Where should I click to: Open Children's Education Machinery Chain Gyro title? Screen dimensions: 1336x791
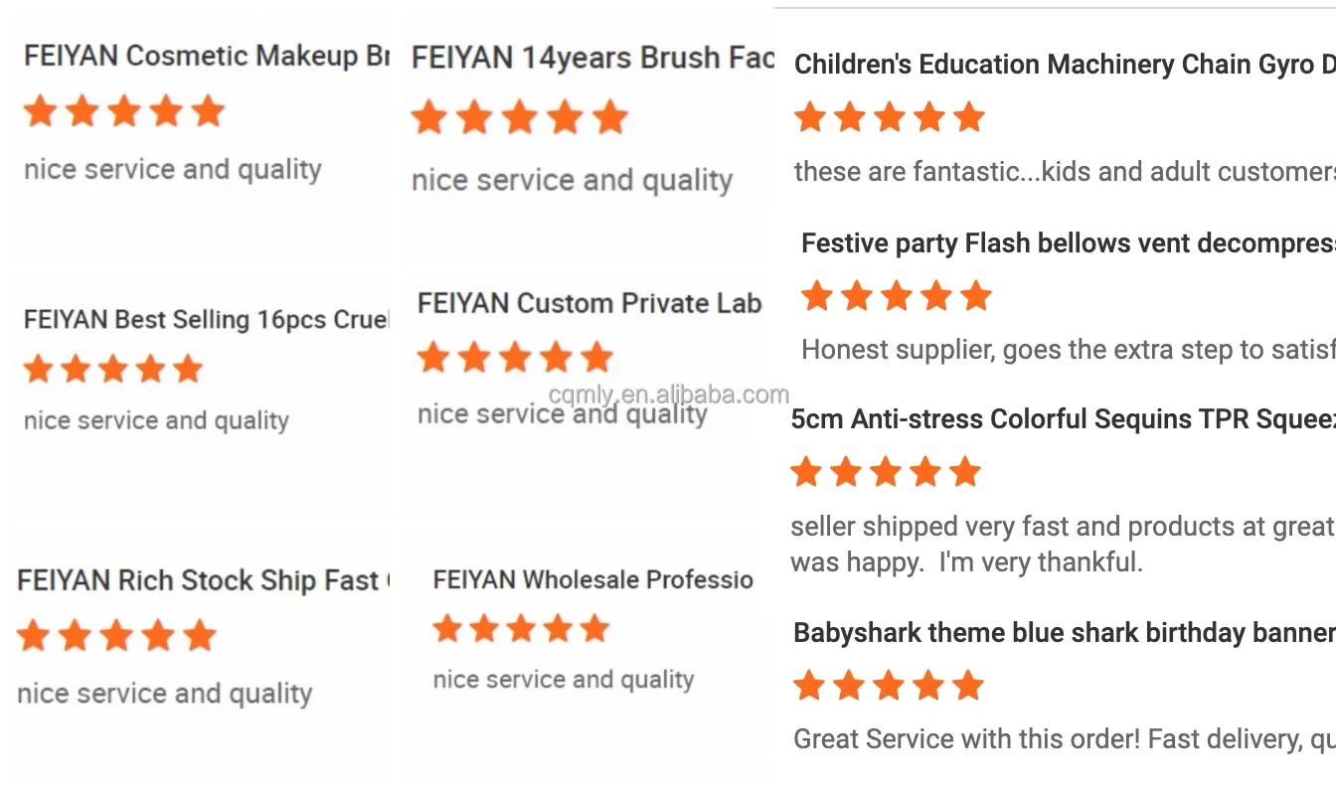click(x=1064, y=65)
